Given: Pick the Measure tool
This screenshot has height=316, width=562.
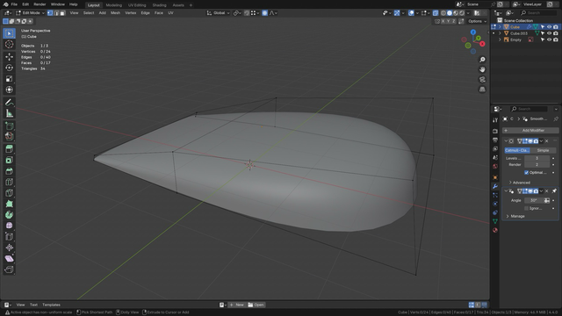Looking at the screenshot, I should (x=10, y=113).
